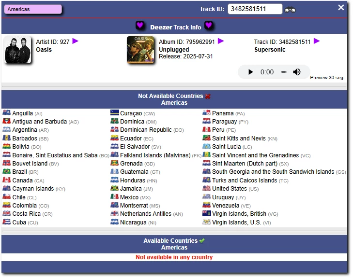This screenshot has width=353, height=278.
Task: Click the Canada flag icon
Action: pyautogui.click(x=6, y=180)
